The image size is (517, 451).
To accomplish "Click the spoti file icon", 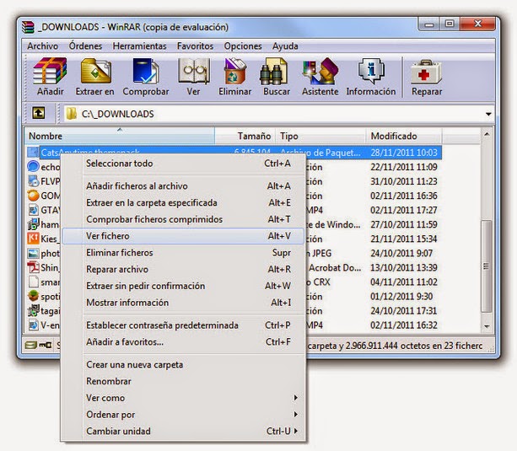I will 33,296.
